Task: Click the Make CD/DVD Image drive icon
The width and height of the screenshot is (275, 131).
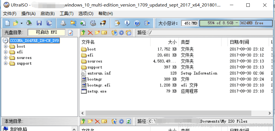Action: click(63, 23)
